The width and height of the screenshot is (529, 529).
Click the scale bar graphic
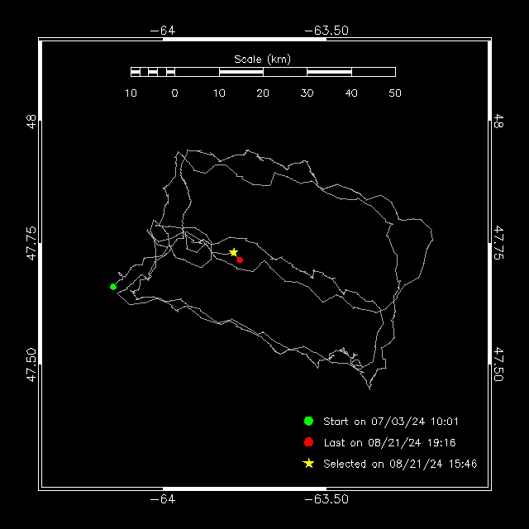click(263, 72)
